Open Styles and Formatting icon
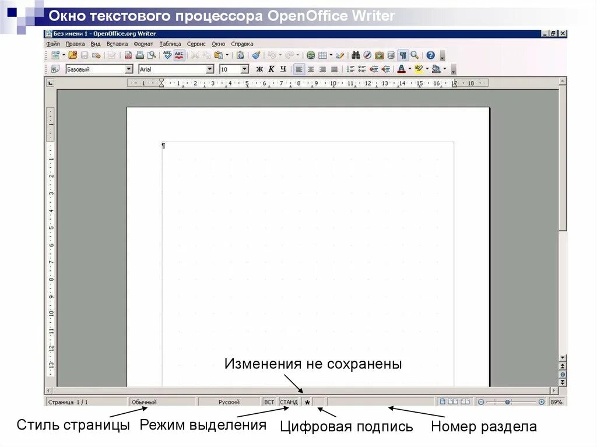This screenshot has height=447, width=597. point(55,69)
